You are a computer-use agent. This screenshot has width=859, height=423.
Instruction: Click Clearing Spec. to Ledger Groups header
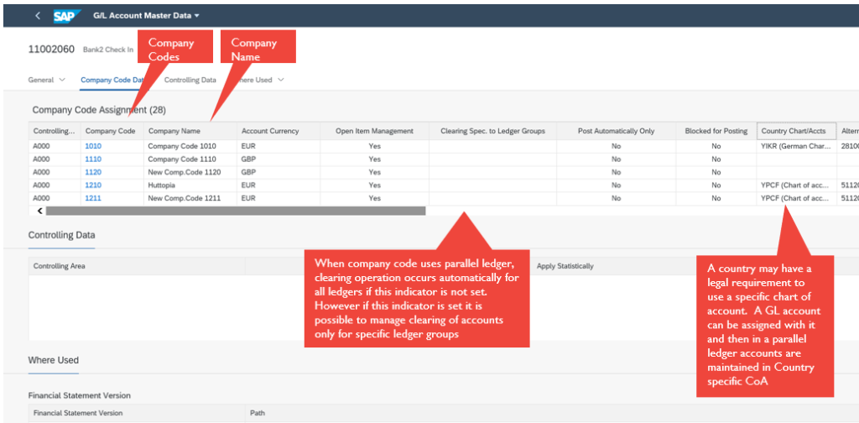coord(492,131)
